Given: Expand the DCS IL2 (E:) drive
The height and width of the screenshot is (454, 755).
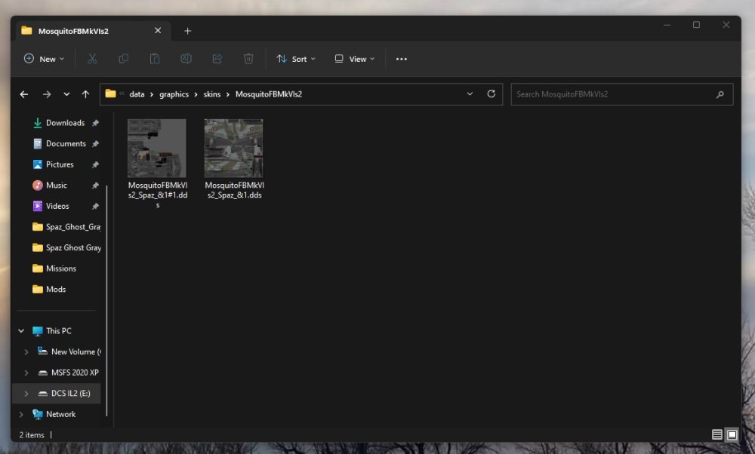Looking at the screenshot, I should coord(26,394).
